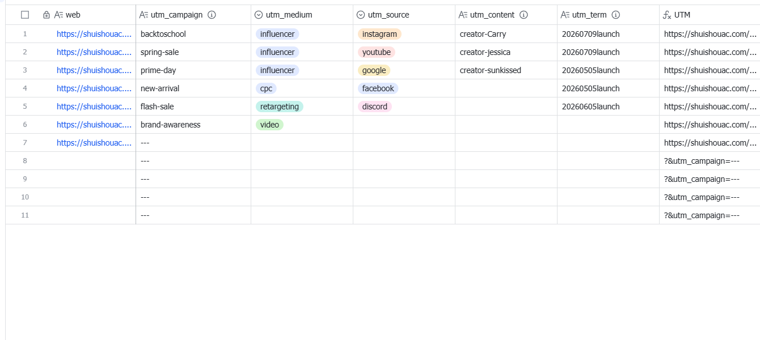Open the web link in row 7

pos(94,143)
